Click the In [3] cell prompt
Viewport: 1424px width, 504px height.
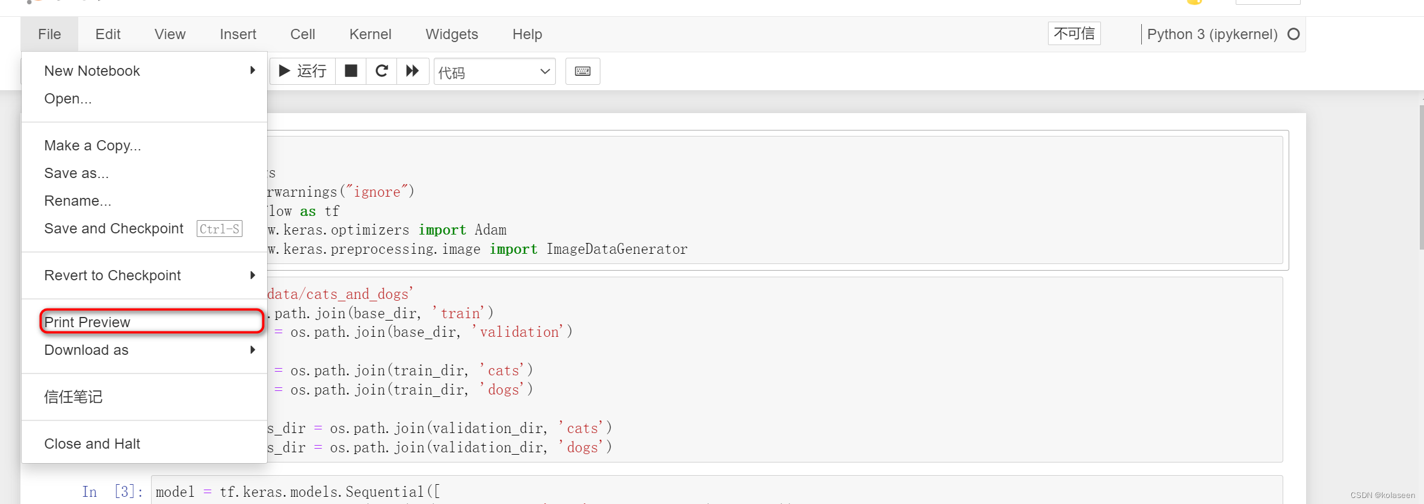pos(113,491)
